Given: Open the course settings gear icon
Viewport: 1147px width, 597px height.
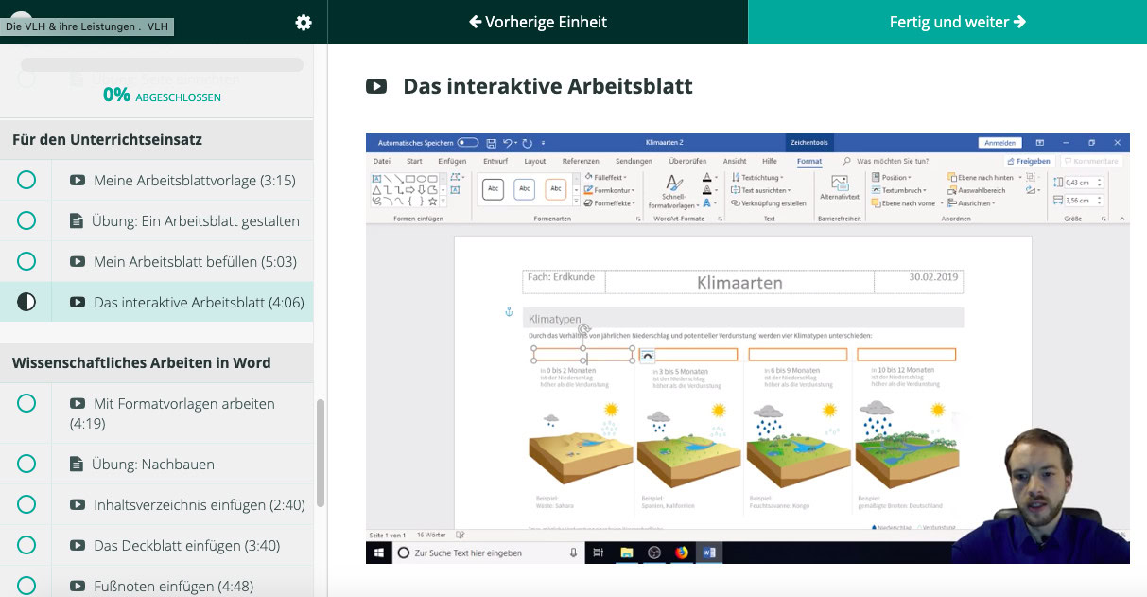Looking at the screenshot, I should 304,22.
